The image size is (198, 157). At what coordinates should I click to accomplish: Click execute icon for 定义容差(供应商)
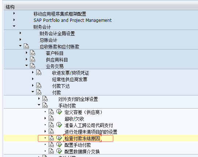tap(59, 112)
